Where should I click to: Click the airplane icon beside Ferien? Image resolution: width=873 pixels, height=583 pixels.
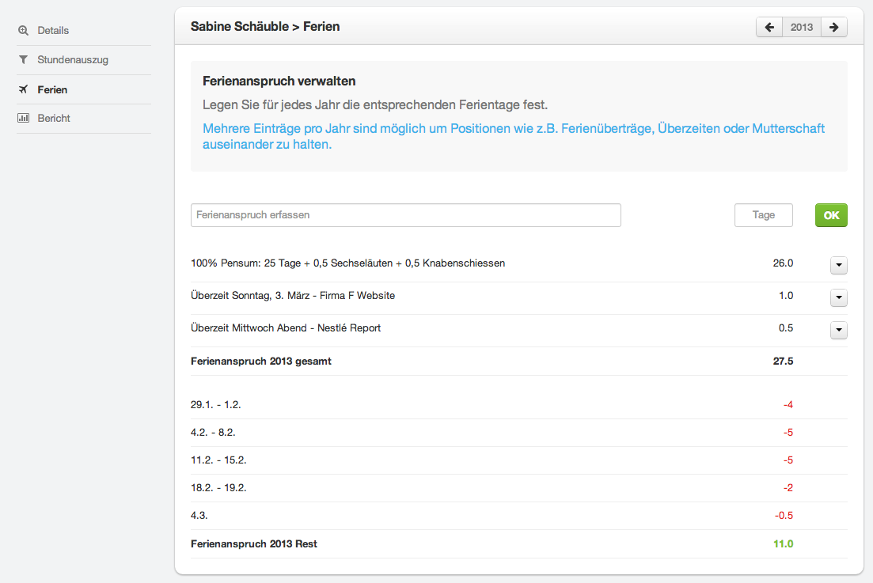click(23, 89)
